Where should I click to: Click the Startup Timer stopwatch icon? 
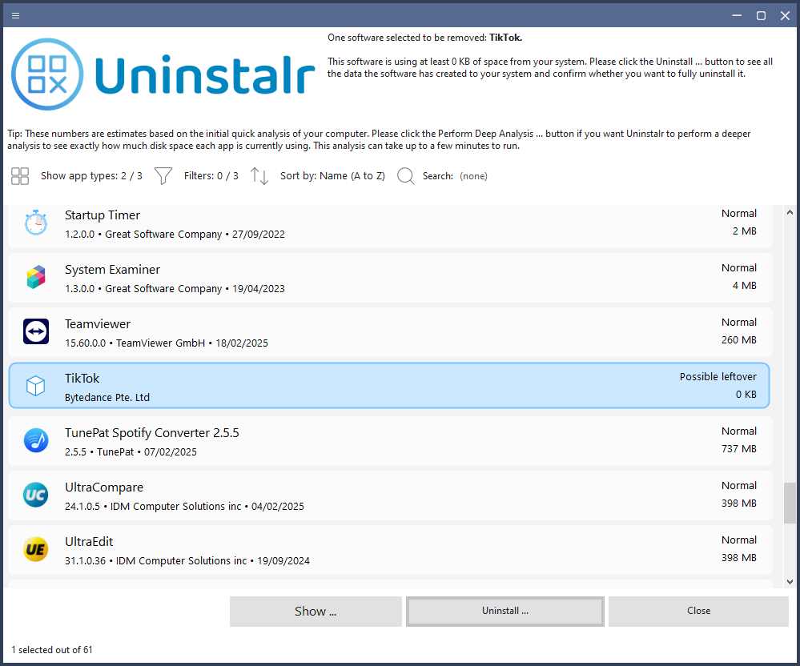coord(36,223)
